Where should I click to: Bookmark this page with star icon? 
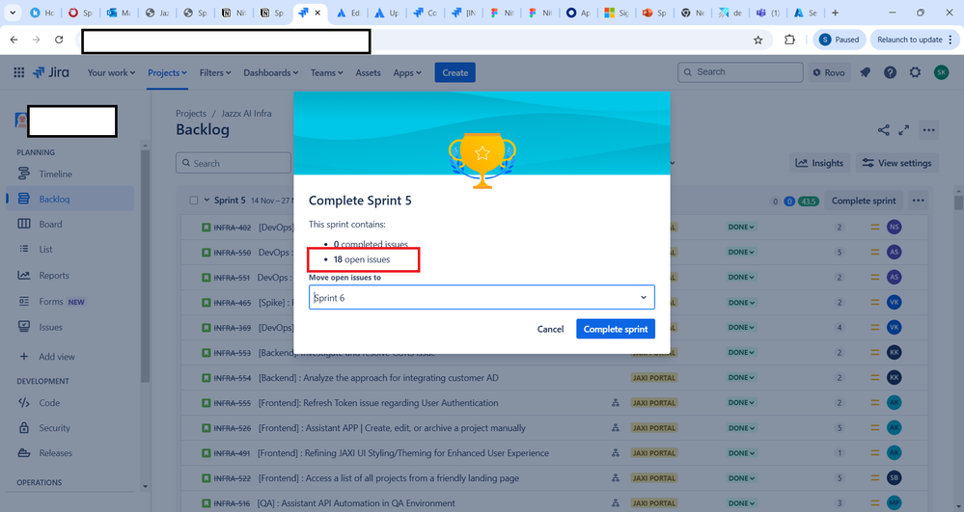(x=758, y=40)
